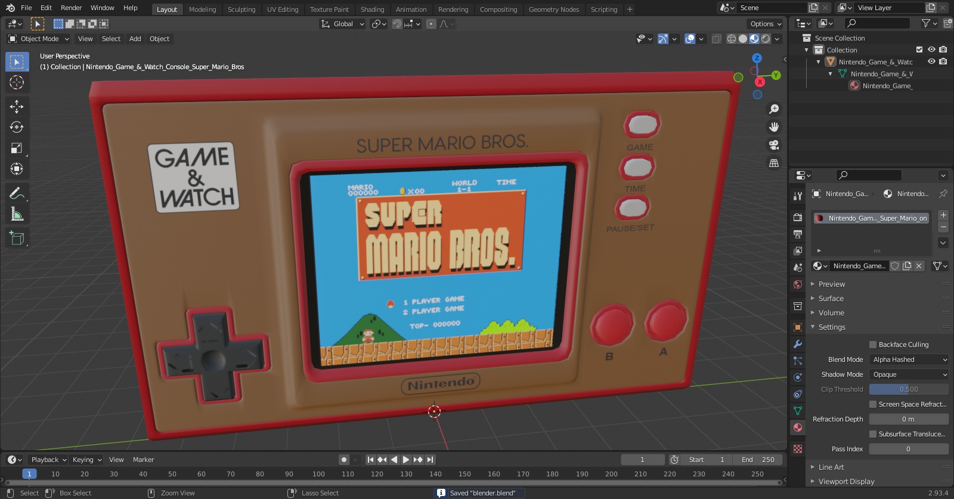
Task: Jump to the first frame
Action: tap(370, 460)
